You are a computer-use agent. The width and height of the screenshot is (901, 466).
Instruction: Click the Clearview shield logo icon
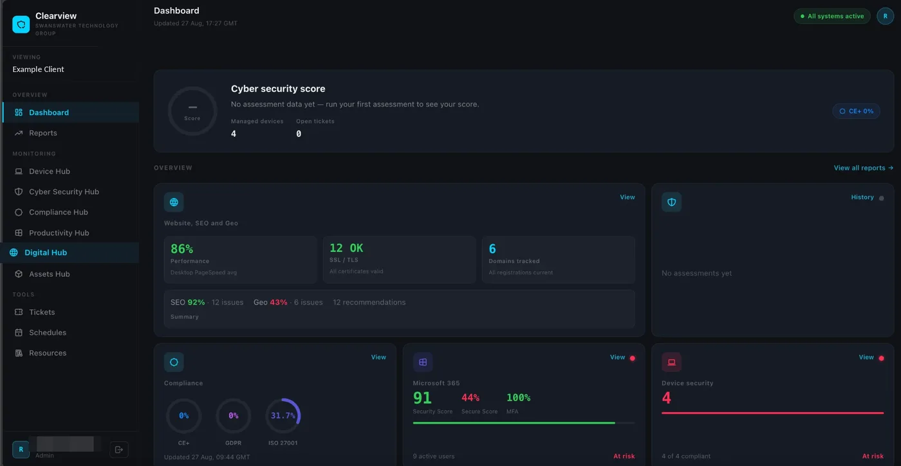coord(21,24)
